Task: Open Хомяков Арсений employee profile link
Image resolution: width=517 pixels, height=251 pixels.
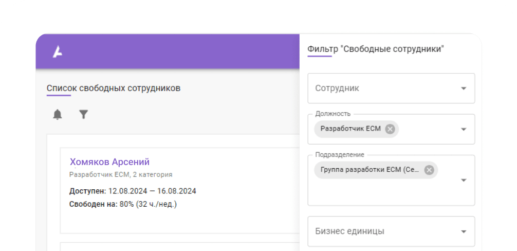Action: click(109, 162)
